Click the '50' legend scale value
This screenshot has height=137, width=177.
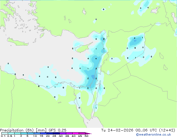86,136
